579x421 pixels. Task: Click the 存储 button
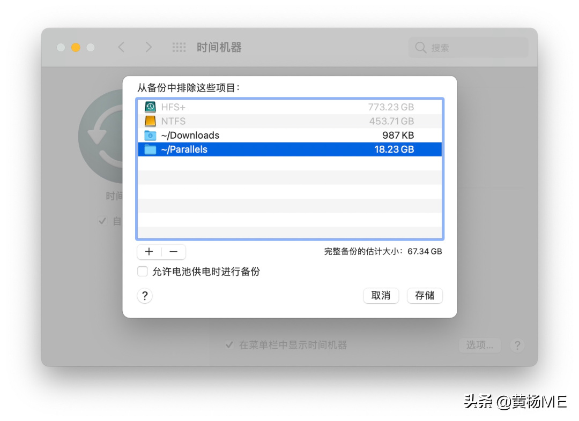click(x=425, y=296)
